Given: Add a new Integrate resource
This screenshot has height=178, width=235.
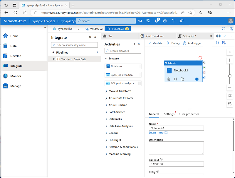Looking at the screenshot, I should coord(85,37).
